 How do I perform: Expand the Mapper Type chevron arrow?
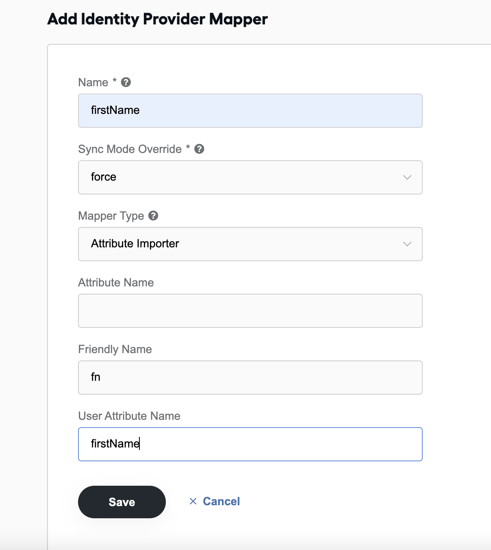(x=407, y=244)
